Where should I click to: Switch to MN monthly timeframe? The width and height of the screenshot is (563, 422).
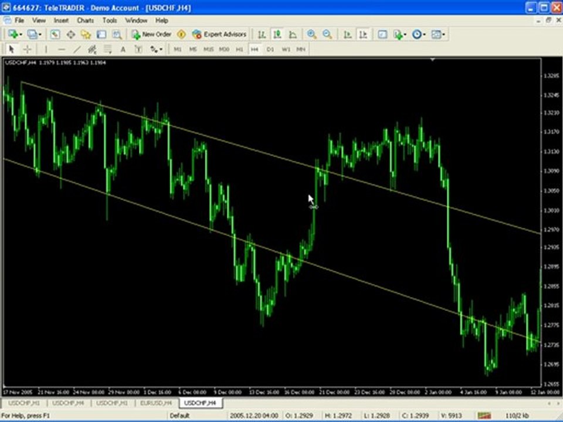(x=301, y=49)
